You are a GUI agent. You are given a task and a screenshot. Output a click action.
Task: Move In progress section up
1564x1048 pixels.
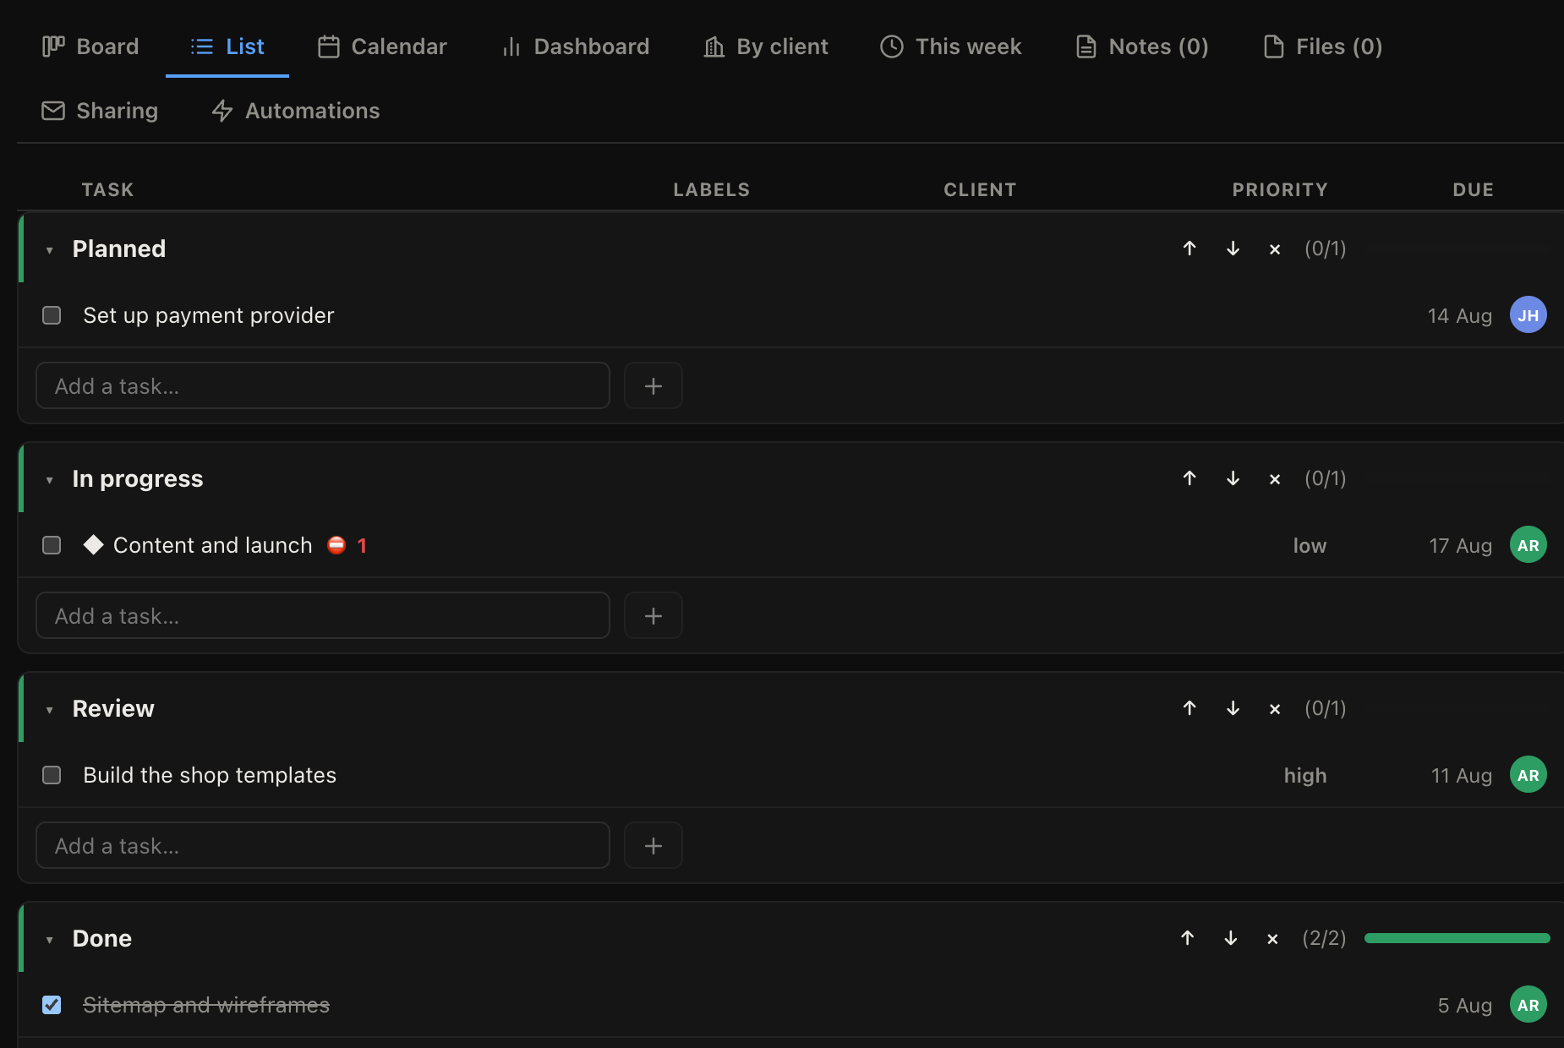point(1189,478)
